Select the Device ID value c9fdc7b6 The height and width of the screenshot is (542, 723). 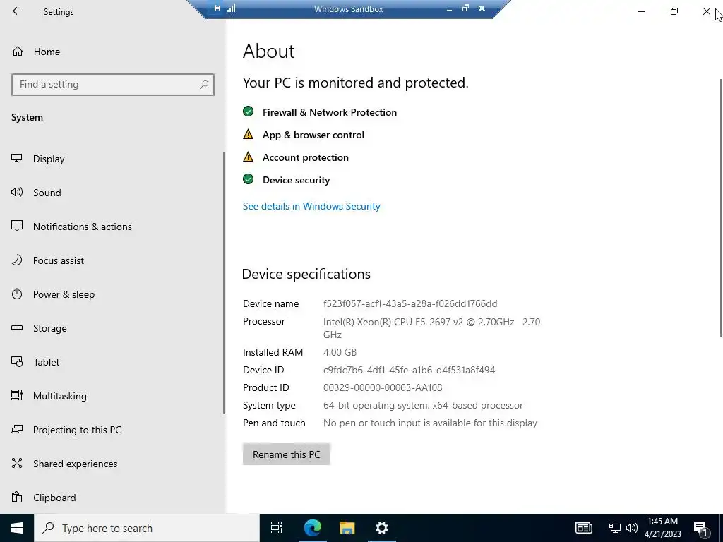tap(409, 370)
